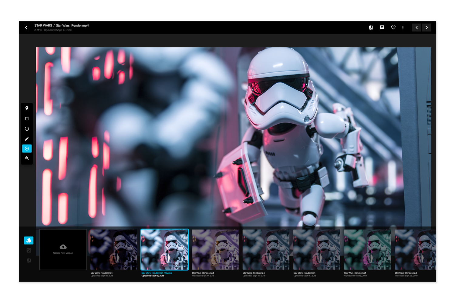Open the side-by-side compare icon in bottom-left panel

[29, 261]
